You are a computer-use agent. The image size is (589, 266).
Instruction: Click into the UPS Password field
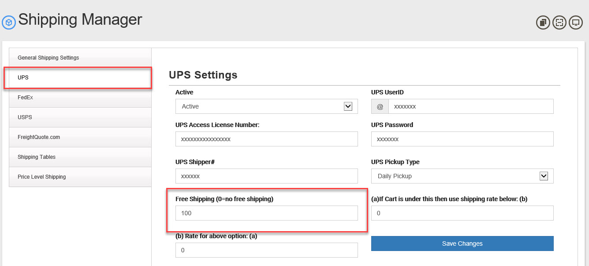[x=462, y=139]
